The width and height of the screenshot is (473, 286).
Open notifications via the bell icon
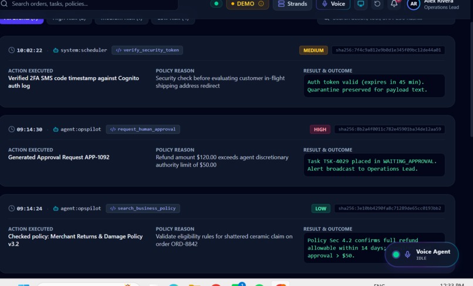(394, 4)
